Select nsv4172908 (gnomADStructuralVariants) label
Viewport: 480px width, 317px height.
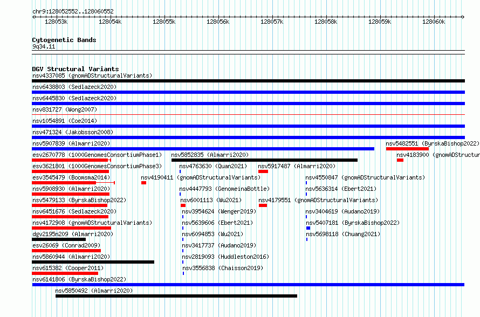click(x=92, y=223)
